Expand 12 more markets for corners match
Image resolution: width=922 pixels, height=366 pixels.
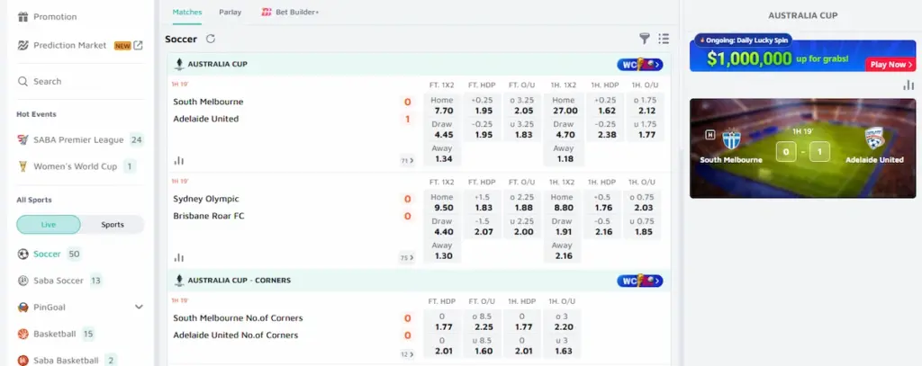point(407,354)
